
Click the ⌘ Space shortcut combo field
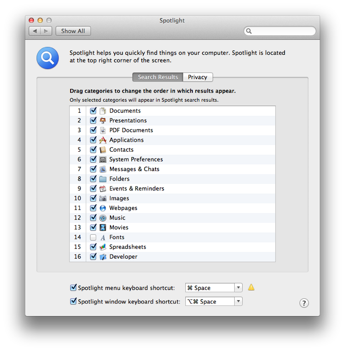pos(210,288)
